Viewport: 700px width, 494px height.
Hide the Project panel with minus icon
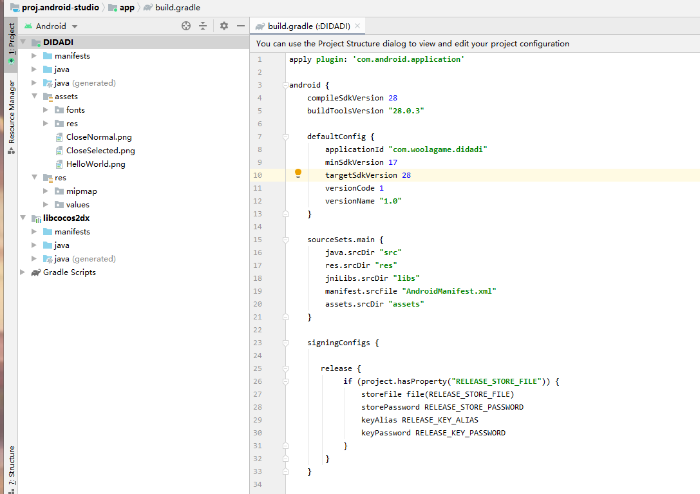241,26
